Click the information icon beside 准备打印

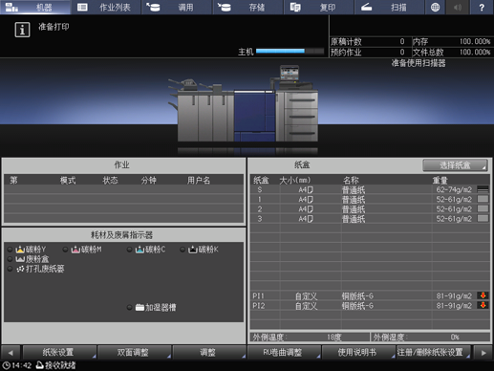22,30
